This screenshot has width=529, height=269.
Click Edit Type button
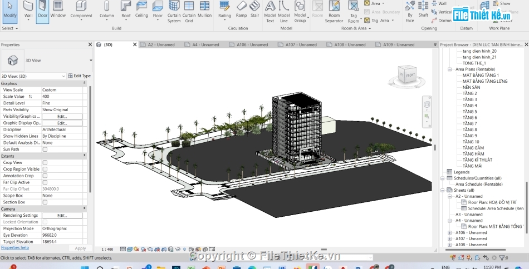79,76
